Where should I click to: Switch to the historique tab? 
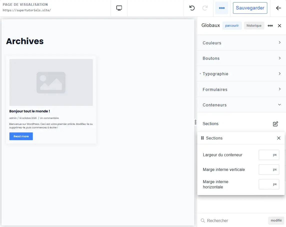click(x=254, y=26)
